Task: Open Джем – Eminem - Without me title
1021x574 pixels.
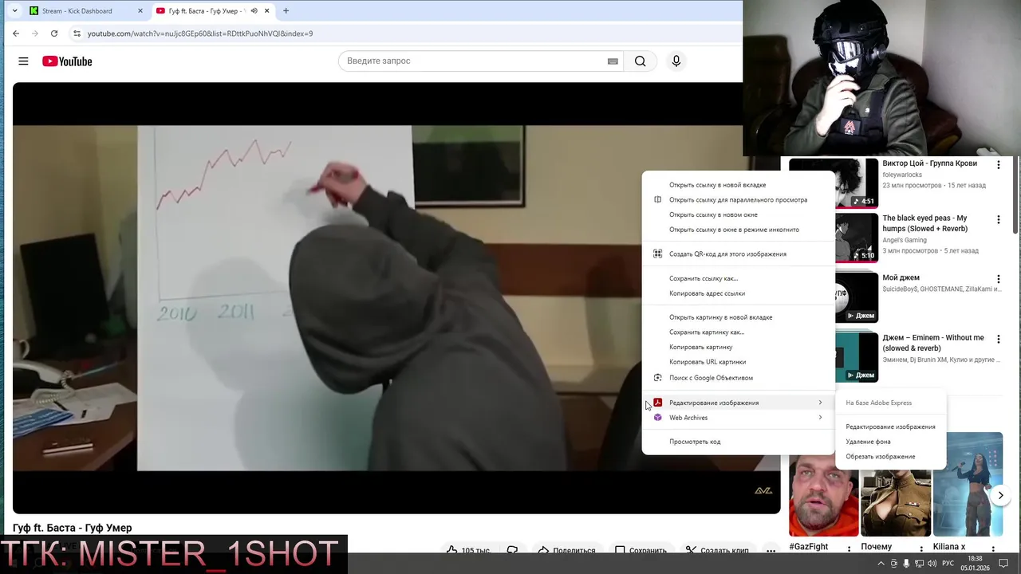Action: click(x=933, y=343)
